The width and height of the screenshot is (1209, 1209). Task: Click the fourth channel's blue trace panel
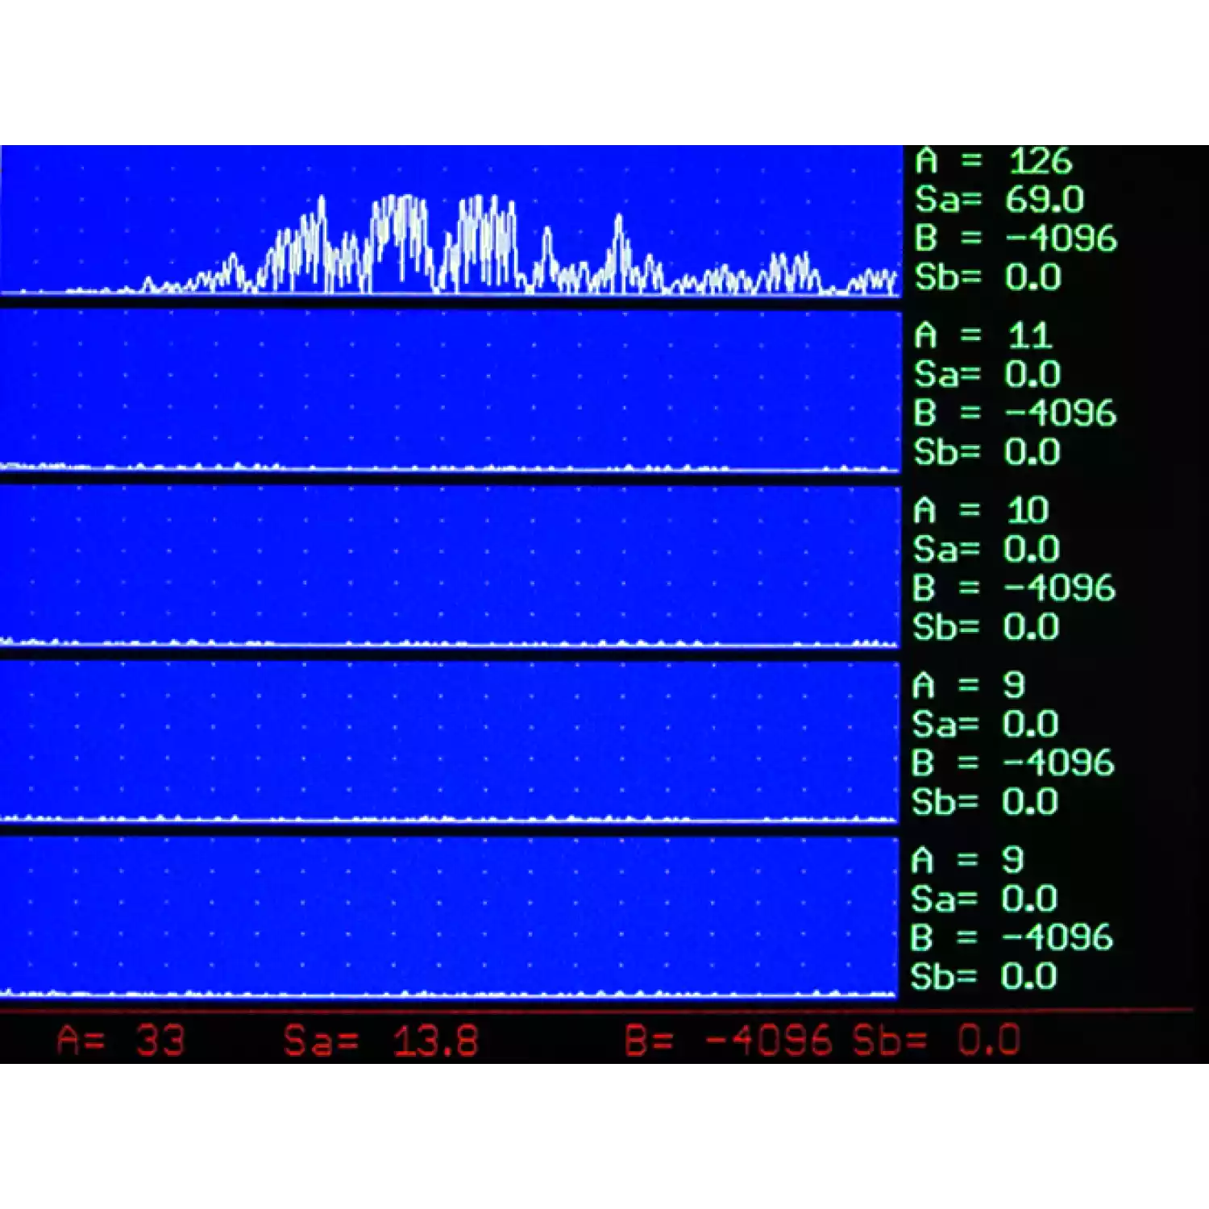tap(450, 741)
